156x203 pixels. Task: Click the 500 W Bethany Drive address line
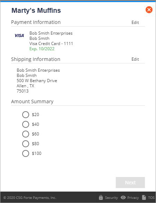point(37,80)
